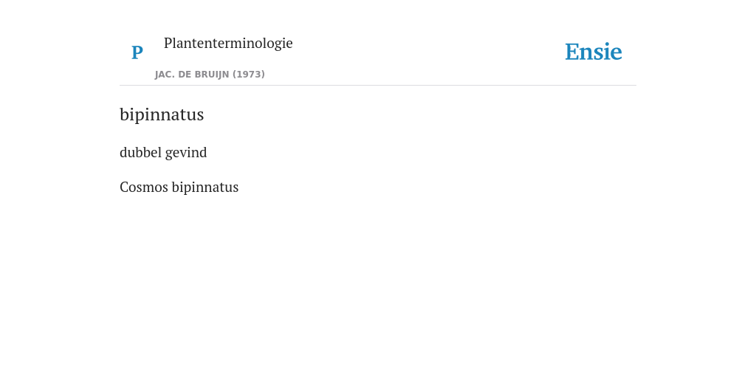This screenshot has width=756, height=378.
Task: Click the 'terminologie' part of the title
Action: click(x=251, y=44)
